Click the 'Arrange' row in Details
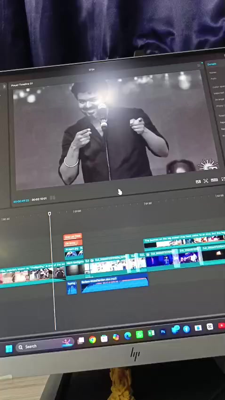The image size is (225, 400). point(220,99)
